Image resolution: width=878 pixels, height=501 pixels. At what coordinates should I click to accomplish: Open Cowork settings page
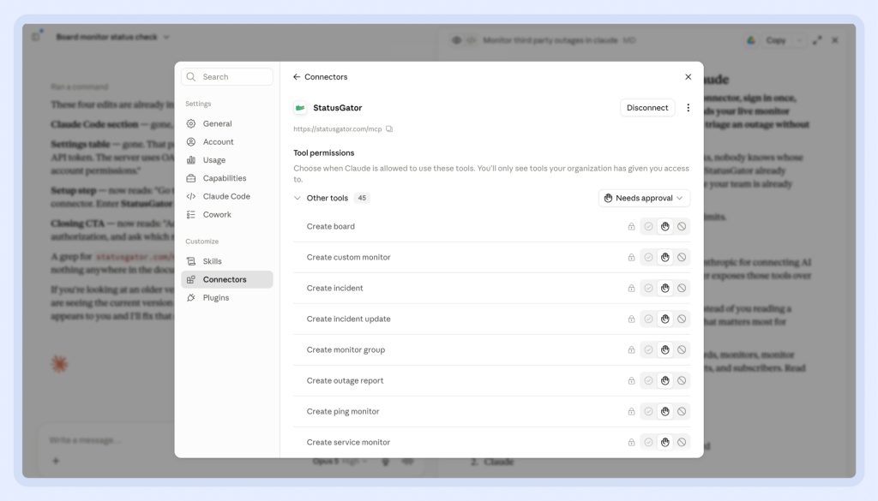click(226, 215)
